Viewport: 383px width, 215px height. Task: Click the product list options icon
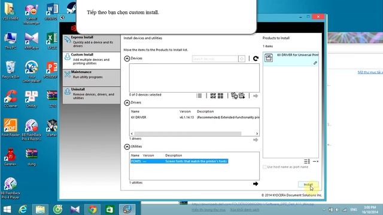[x=307, y=161]
